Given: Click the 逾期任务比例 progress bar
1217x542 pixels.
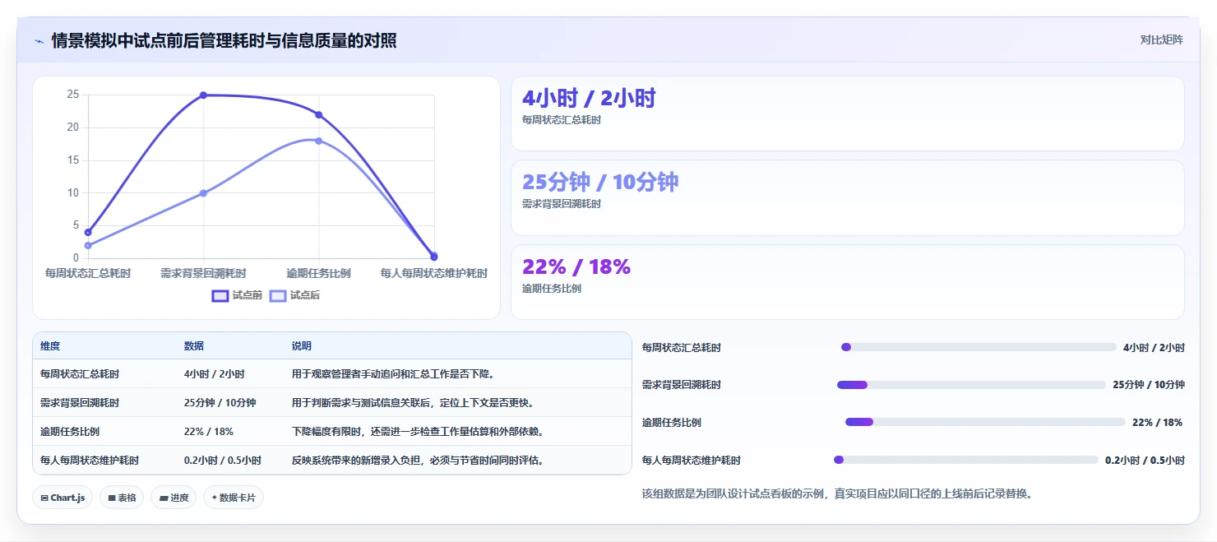Looking at the screenshot, I should 985,422.
